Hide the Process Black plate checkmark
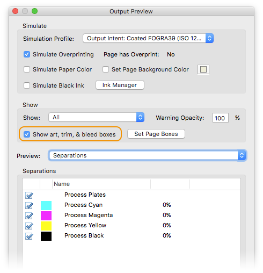Viewport: 263px width, 273px height. (29, 236)
